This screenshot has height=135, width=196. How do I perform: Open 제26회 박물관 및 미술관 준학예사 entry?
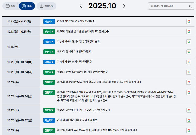83,31
